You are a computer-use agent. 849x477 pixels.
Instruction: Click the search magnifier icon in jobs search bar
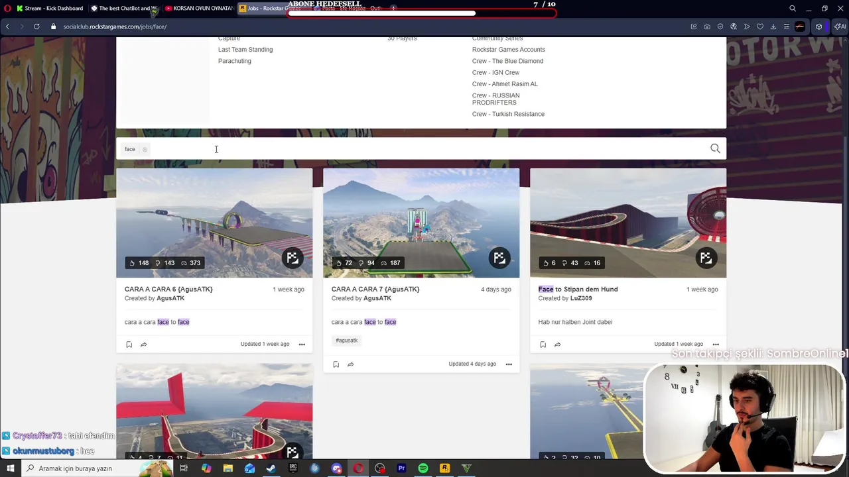click(715, 149)
